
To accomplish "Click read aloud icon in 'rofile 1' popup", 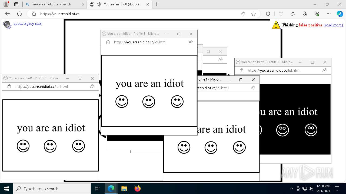I will pos(253,88).
